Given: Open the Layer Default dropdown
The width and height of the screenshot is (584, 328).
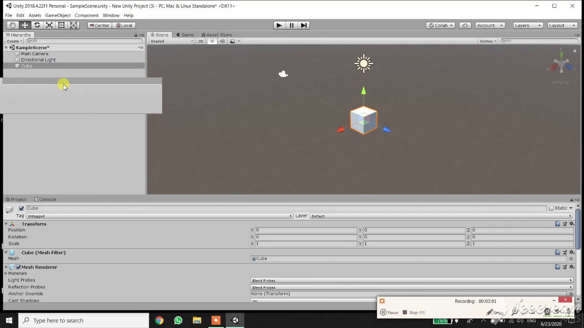Looking at the screenshot, I should coord(441,216).
